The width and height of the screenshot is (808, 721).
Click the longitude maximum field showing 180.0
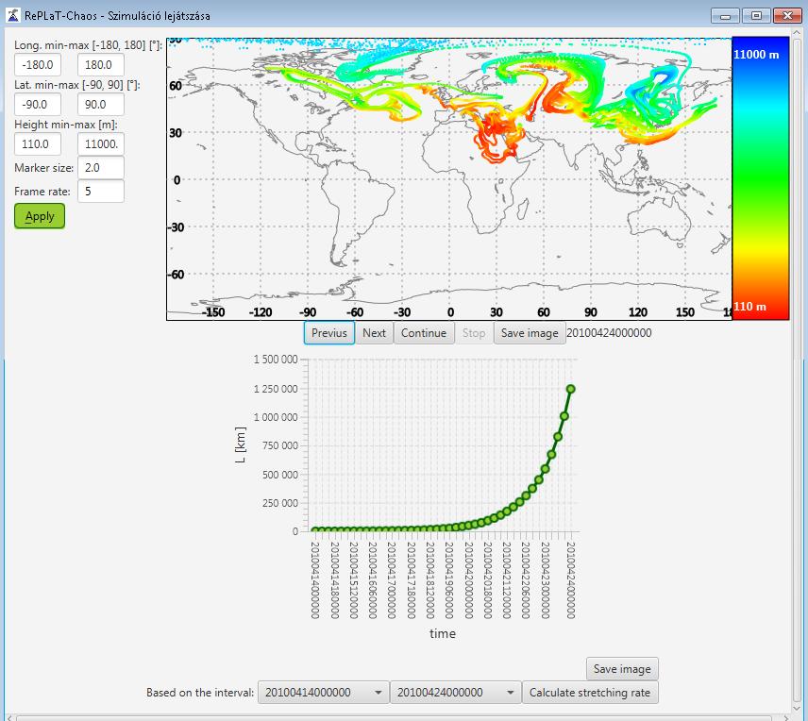click(x=100, y=65)
